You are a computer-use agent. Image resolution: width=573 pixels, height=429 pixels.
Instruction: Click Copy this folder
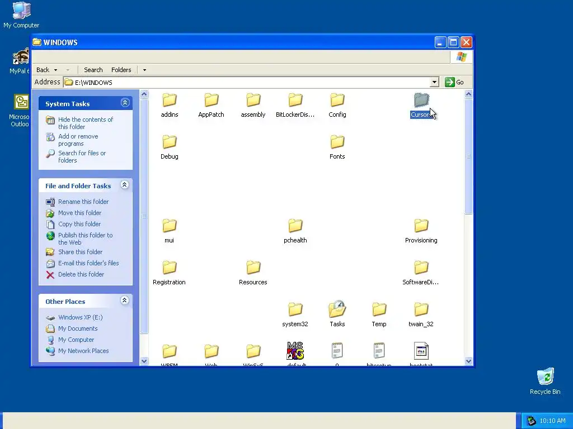(79, 224)
